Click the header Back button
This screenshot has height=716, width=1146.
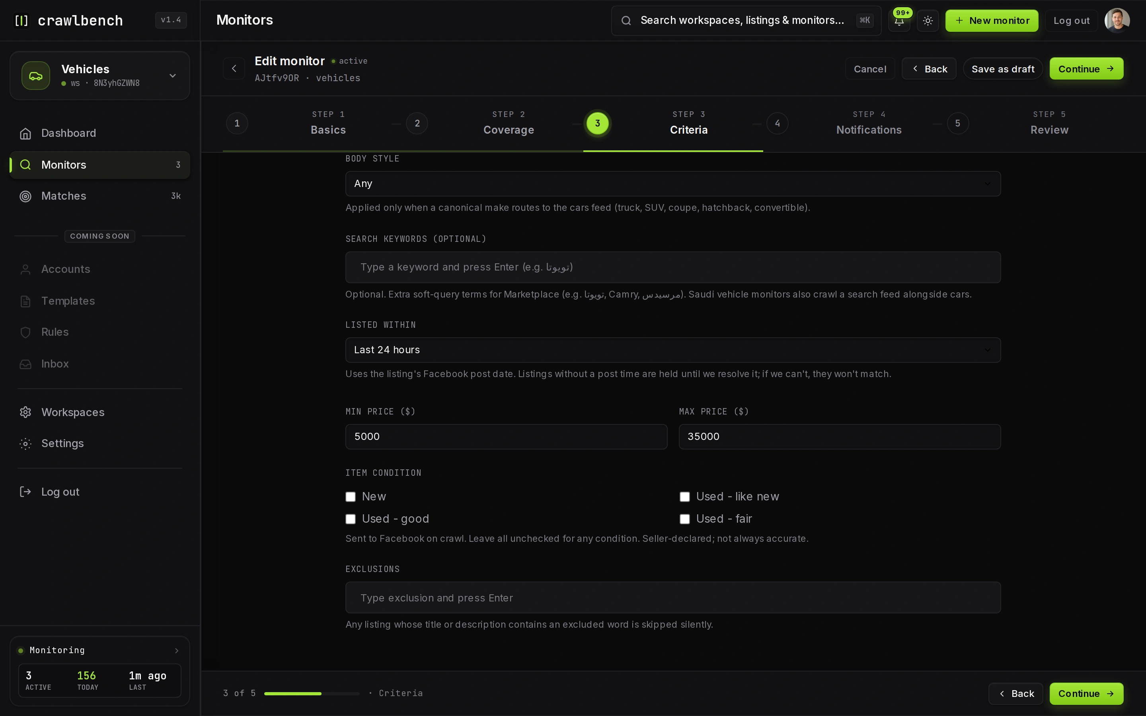pyautogui.click(x=929, y=69)
